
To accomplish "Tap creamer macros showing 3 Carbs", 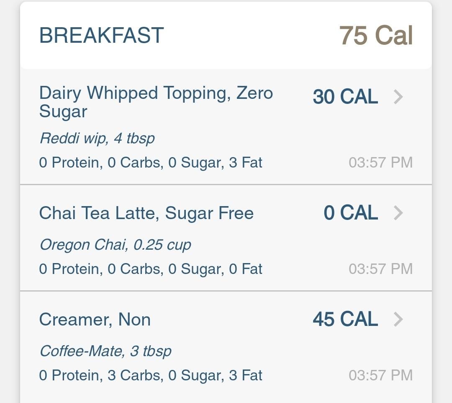I will [x=151, y=376].
